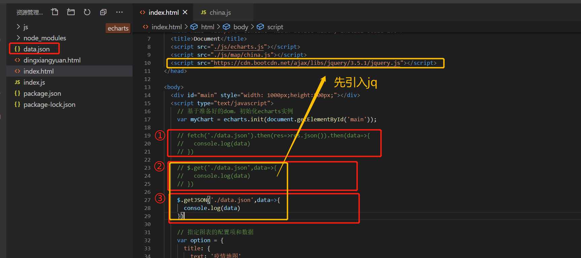This screenshot has height=258, width=581.
Task: Click the commented $.get code on line 23
Action: coord(227,168)
